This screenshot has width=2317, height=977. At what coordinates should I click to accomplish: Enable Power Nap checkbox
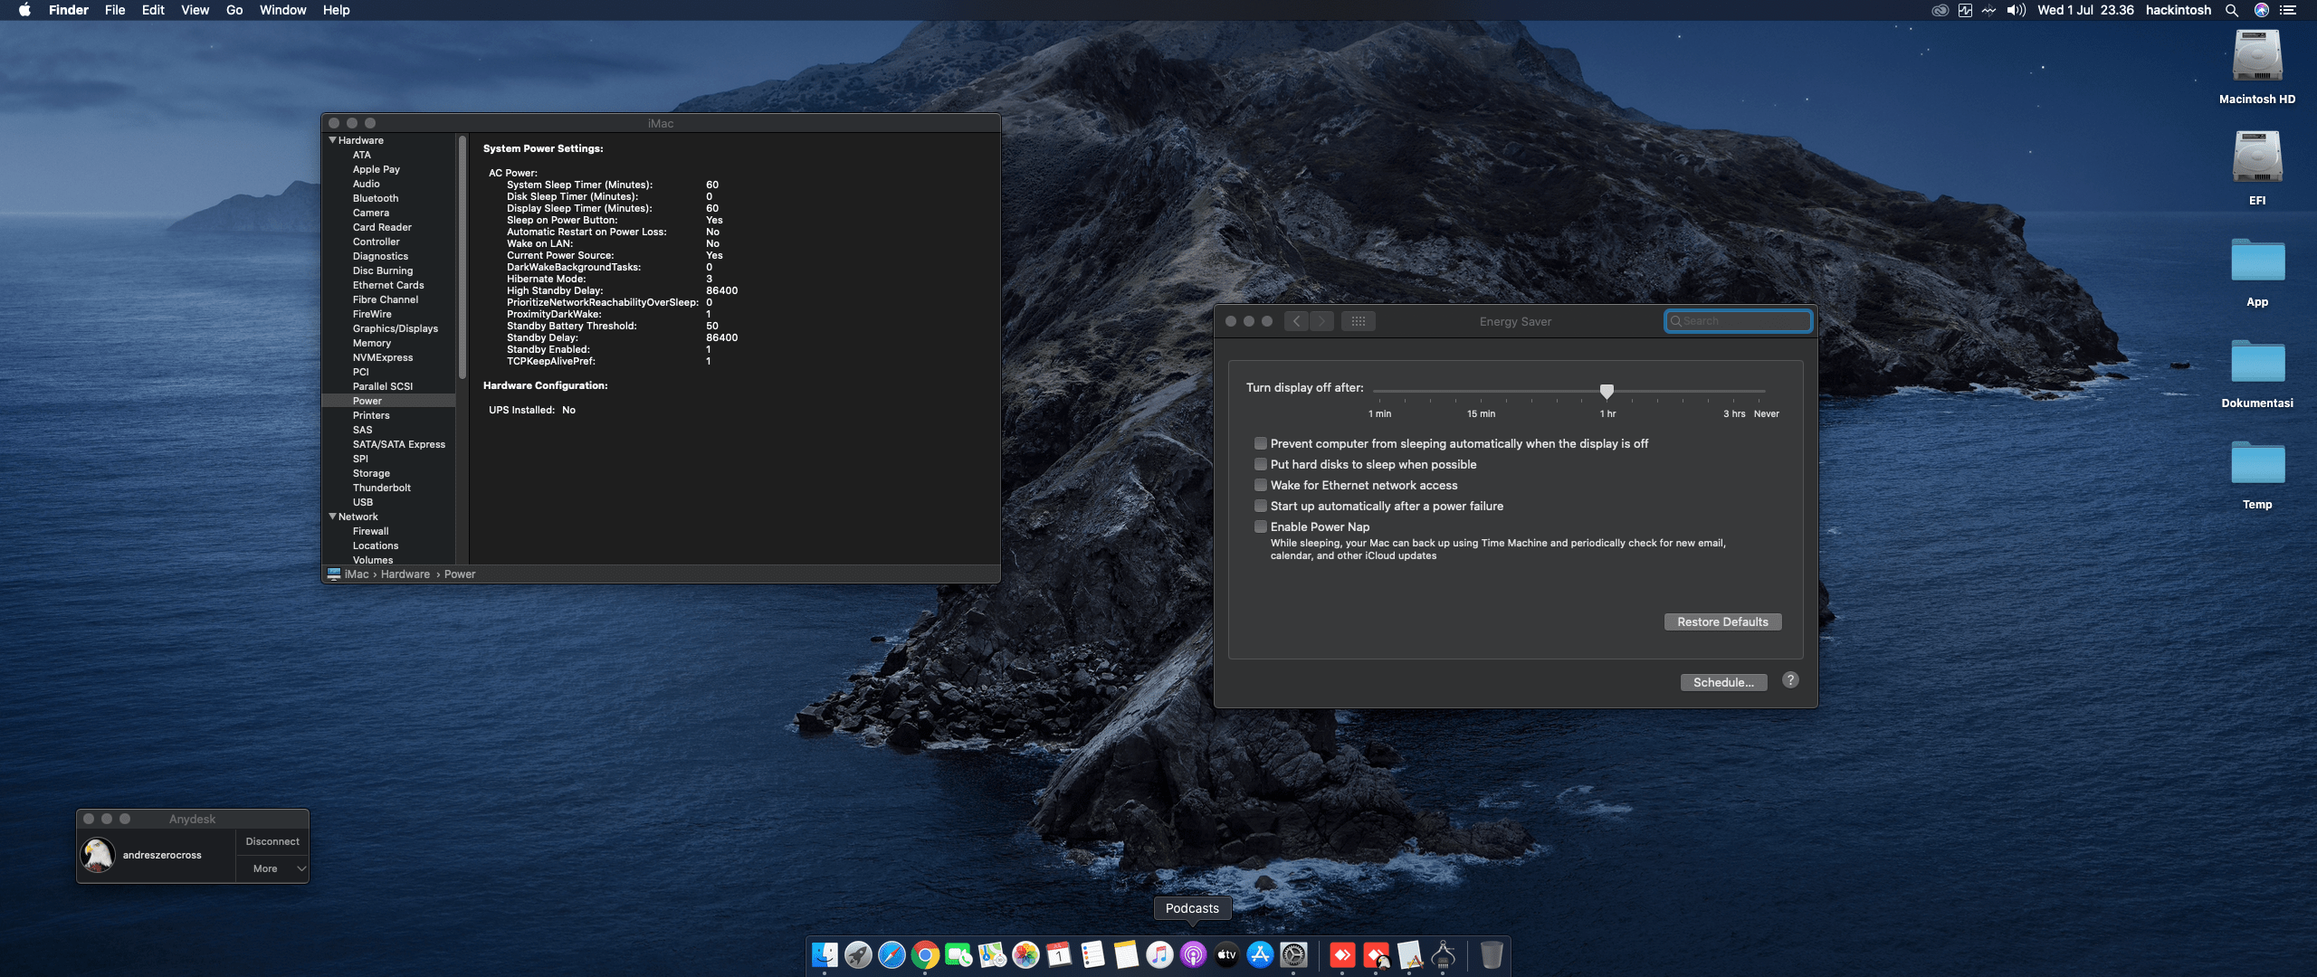[x=1260, y=526]
